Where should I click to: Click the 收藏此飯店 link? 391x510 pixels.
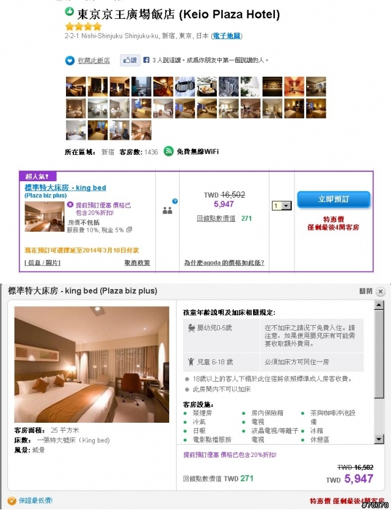[94, 60]
